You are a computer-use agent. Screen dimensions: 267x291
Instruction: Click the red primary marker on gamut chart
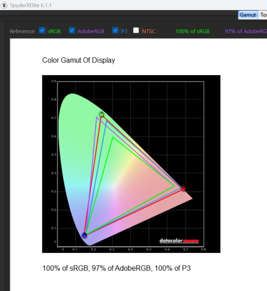click(x=183, y=188)
